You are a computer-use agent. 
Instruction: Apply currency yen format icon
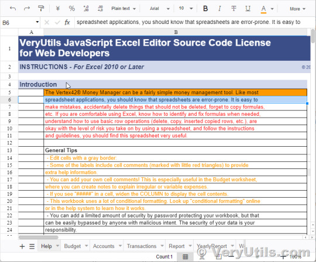(58, 8)
